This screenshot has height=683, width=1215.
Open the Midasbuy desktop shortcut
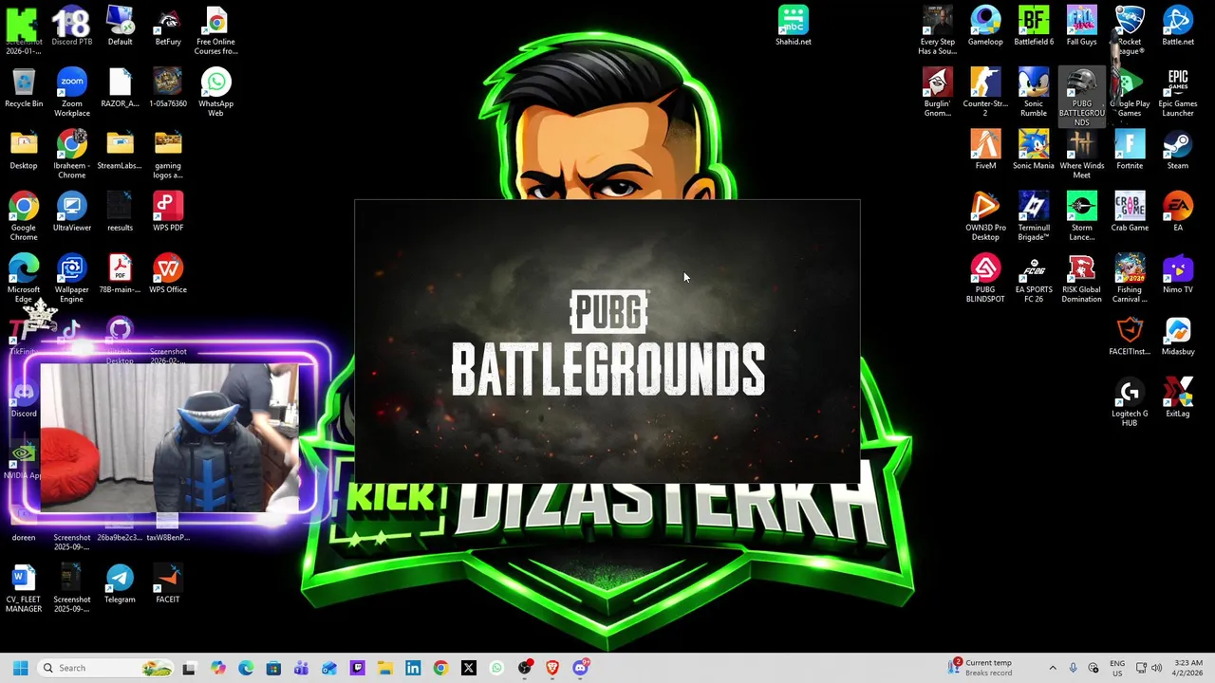[1177, 336]
